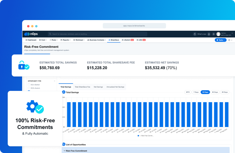The width and height of the screenshot is (235, 153).
Task: Check the RDS nSwitch checkbox
Action: [29, 88]
